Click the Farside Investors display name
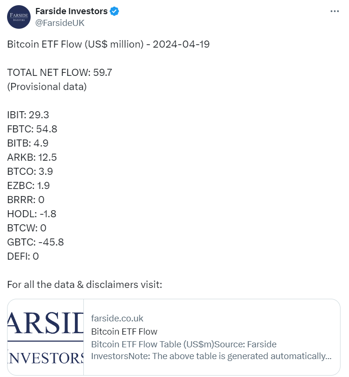Viewport: 349px width, 377px height. (x=72, y=11)
